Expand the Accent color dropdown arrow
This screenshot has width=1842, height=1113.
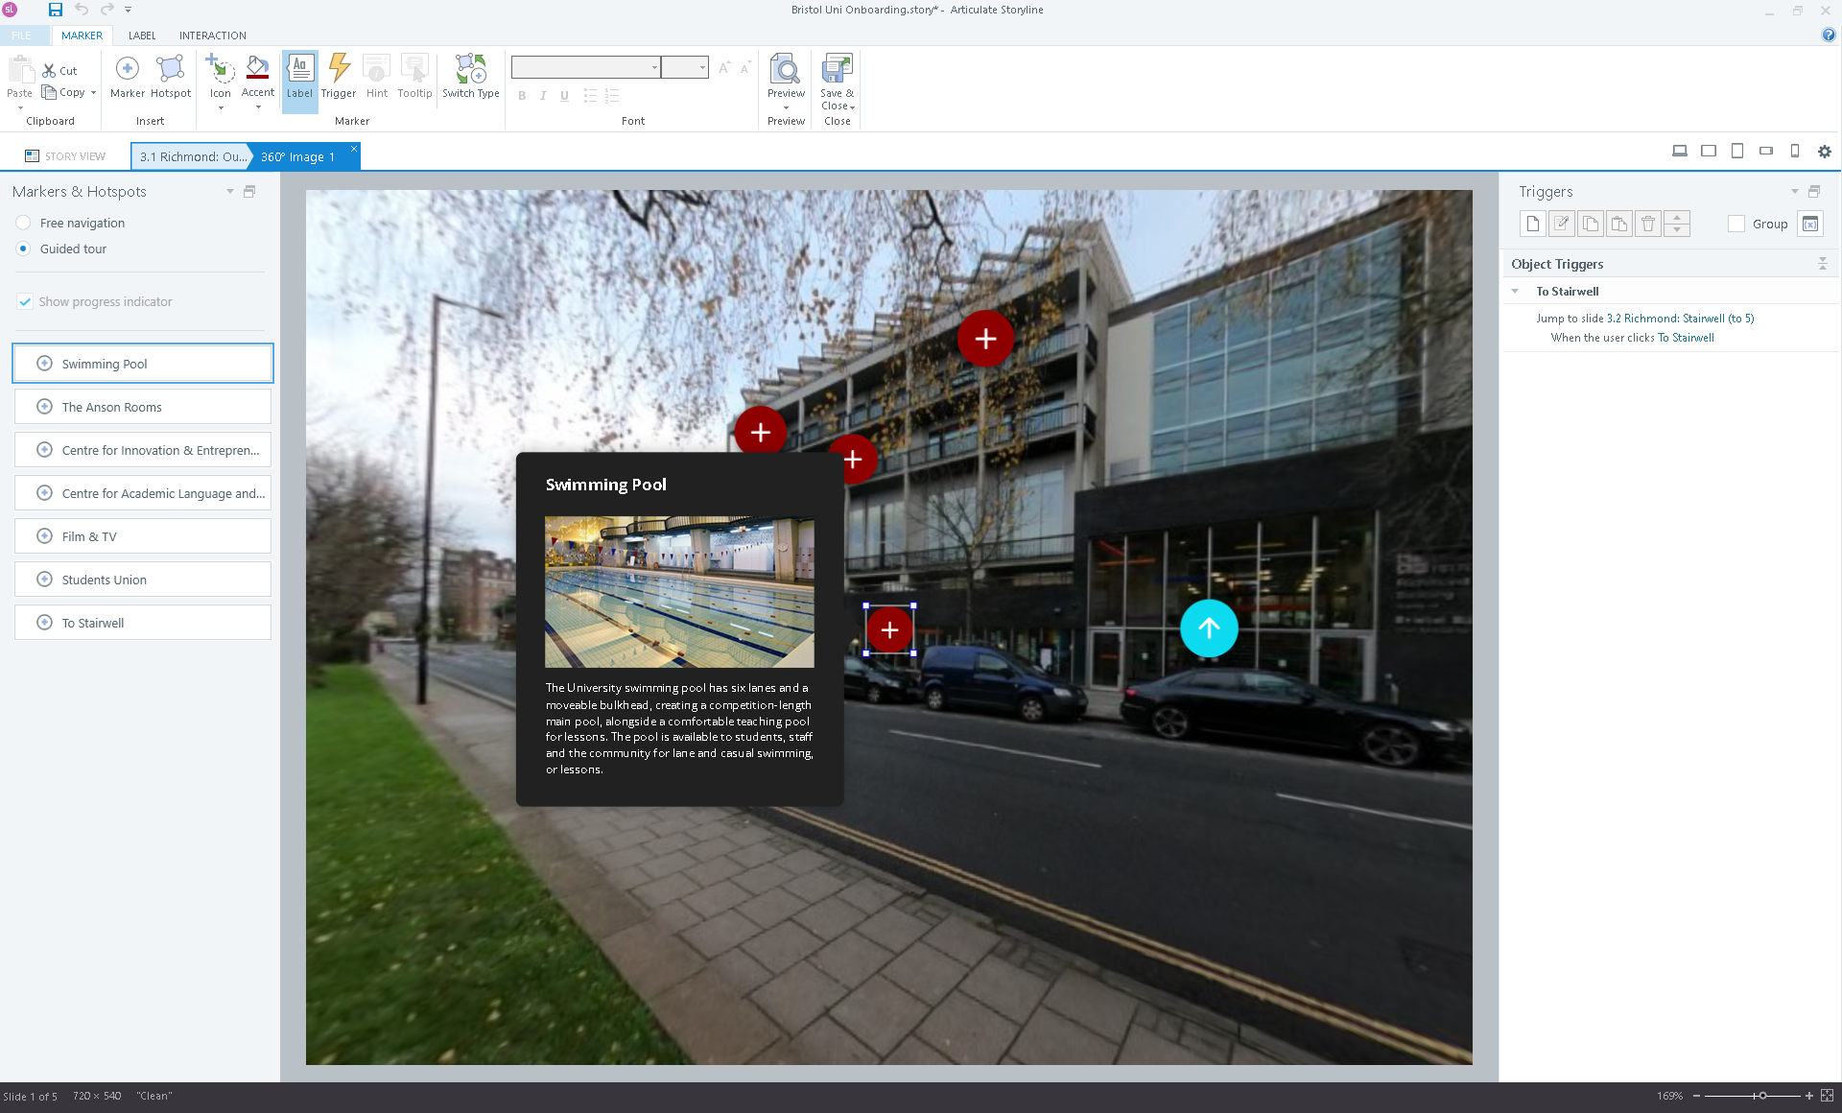tap(258, 107)
